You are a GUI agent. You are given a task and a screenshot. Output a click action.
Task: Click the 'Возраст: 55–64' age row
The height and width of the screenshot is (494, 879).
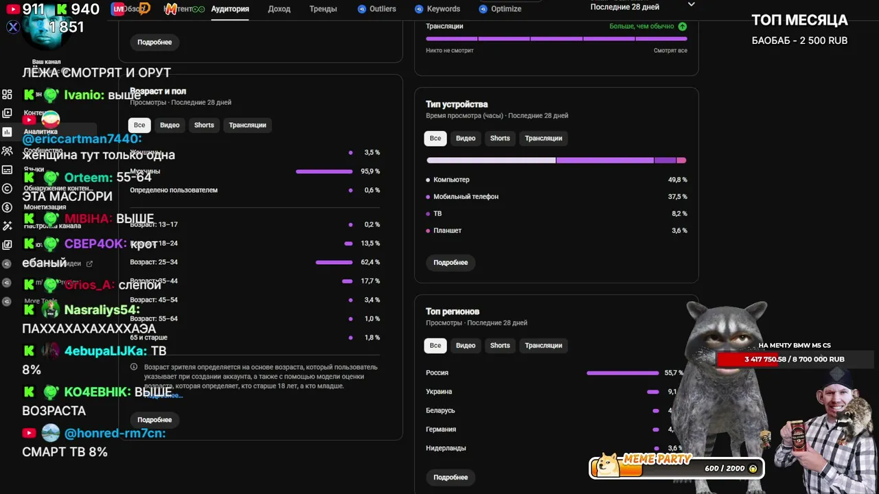tap(255, 318)
